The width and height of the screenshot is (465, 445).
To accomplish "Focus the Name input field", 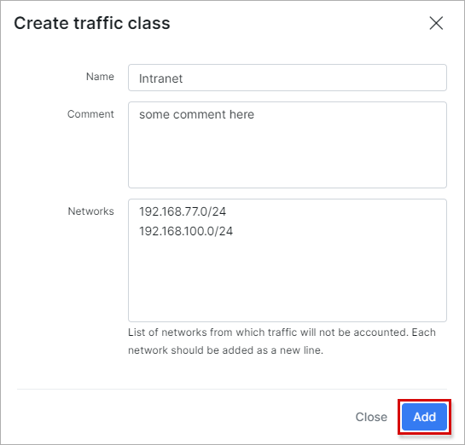I will (x=288, y=78).
